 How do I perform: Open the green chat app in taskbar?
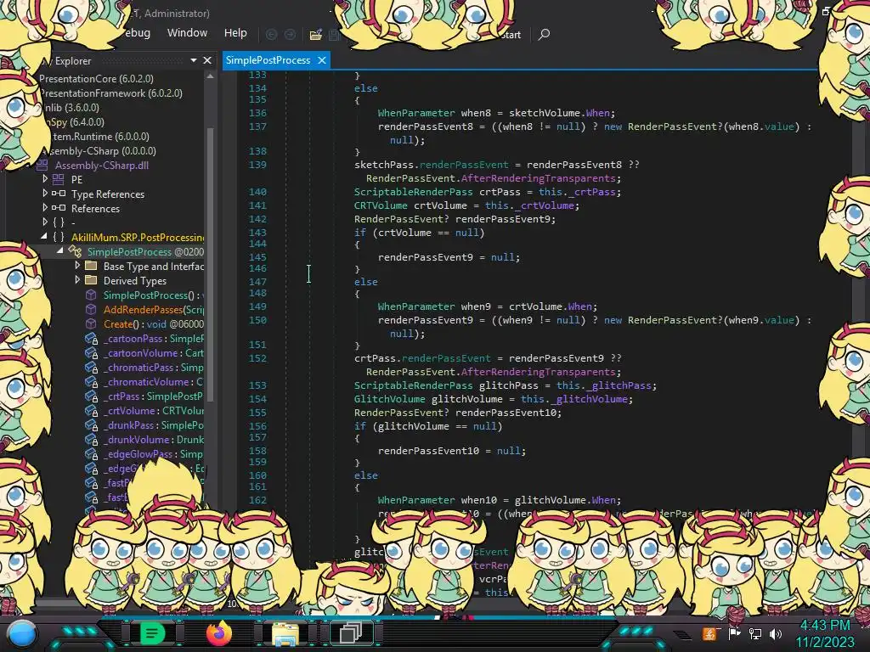pos(153,632)
